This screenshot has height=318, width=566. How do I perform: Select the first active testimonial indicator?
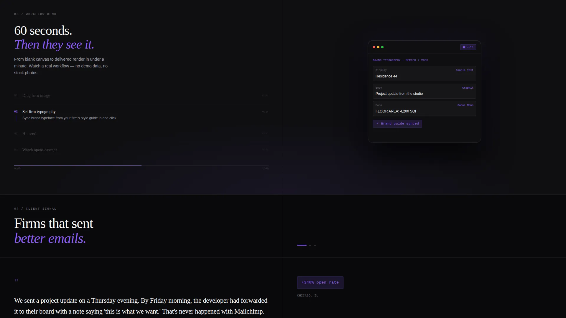pyautogui.click(x=302, y=245)
